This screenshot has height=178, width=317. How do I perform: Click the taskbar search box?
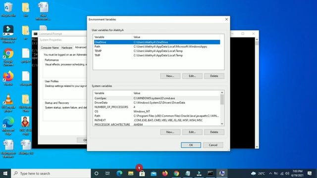pos(51,174)
